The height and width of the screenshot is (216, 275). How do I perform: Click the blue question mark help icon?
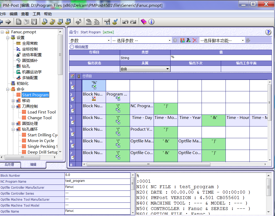[268, 32]
